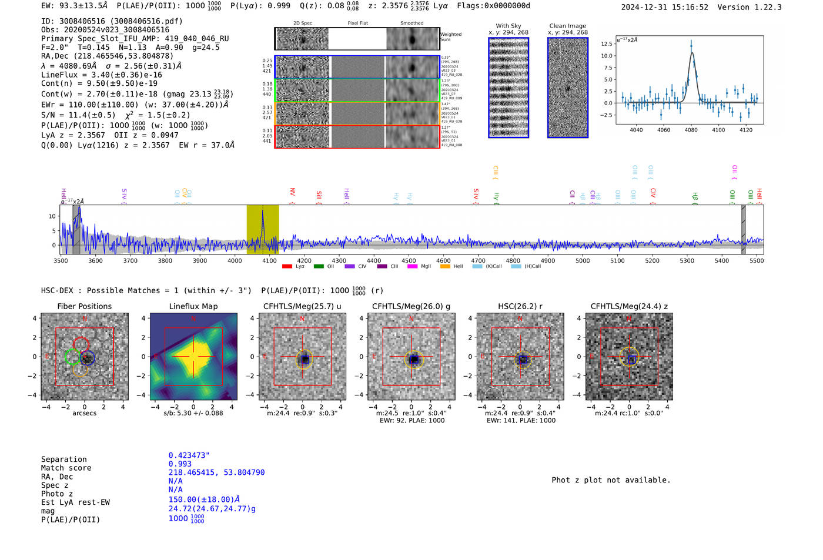Click the Q(z): 0.08 header value
The height and width of the screenshot is (560, 823).
[330, 6]
